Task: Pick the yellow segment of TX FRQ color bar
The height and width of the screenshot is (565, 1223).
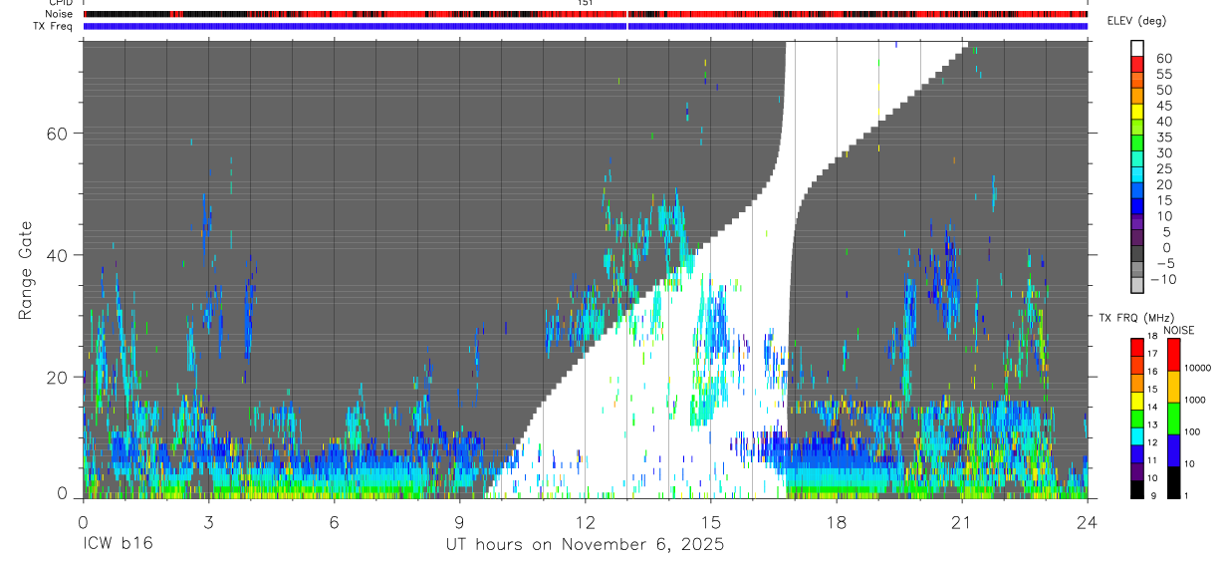Action: (x=1137, y=401)
